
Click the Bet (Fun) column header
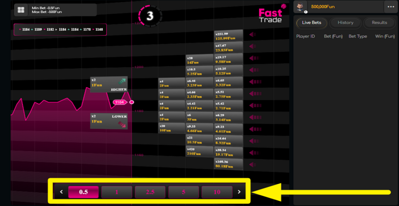(x=333, y=36)
